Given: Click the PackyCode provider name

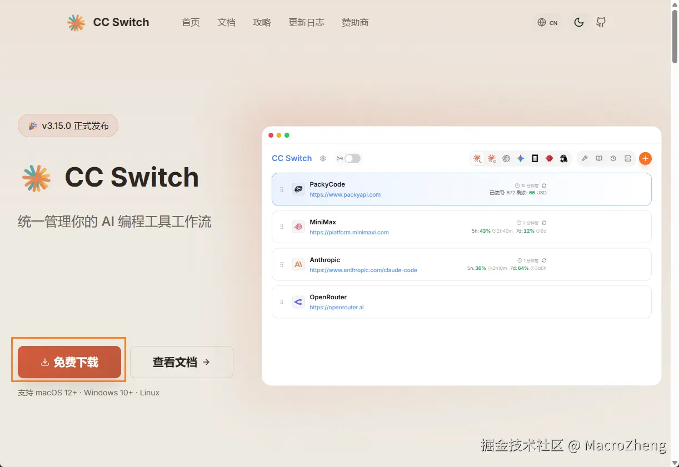Looking at the screenshot, I should 327,184.
